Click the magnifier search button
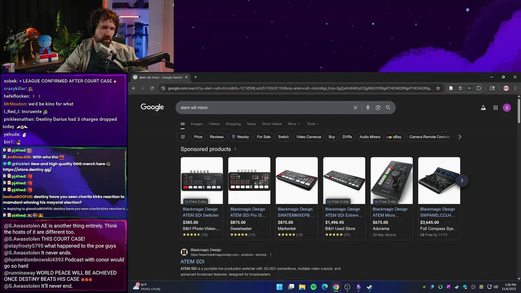The height and width of the screenshot is (293, 521). coord(388,107)
